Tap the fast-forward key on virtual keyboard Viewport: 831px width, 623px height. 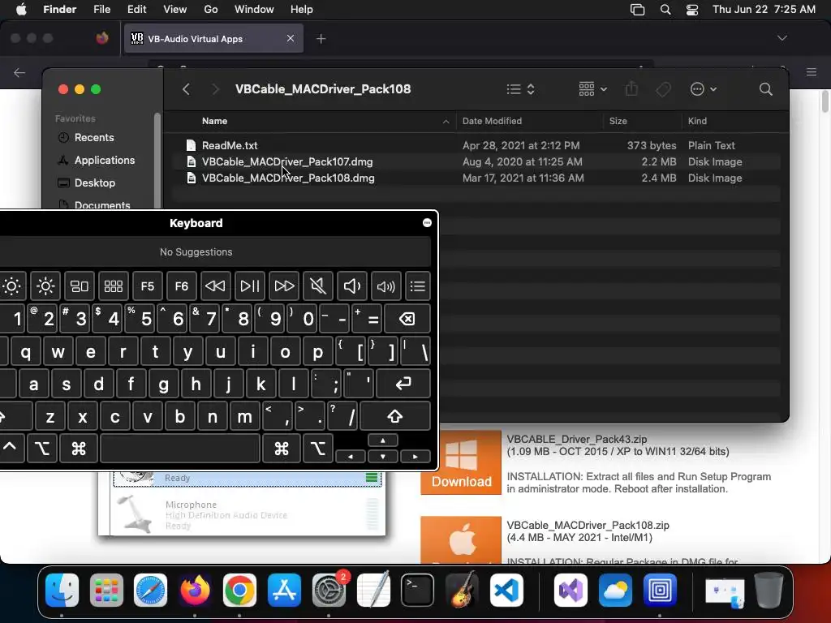pyautogui.click(x=284, y=286)
